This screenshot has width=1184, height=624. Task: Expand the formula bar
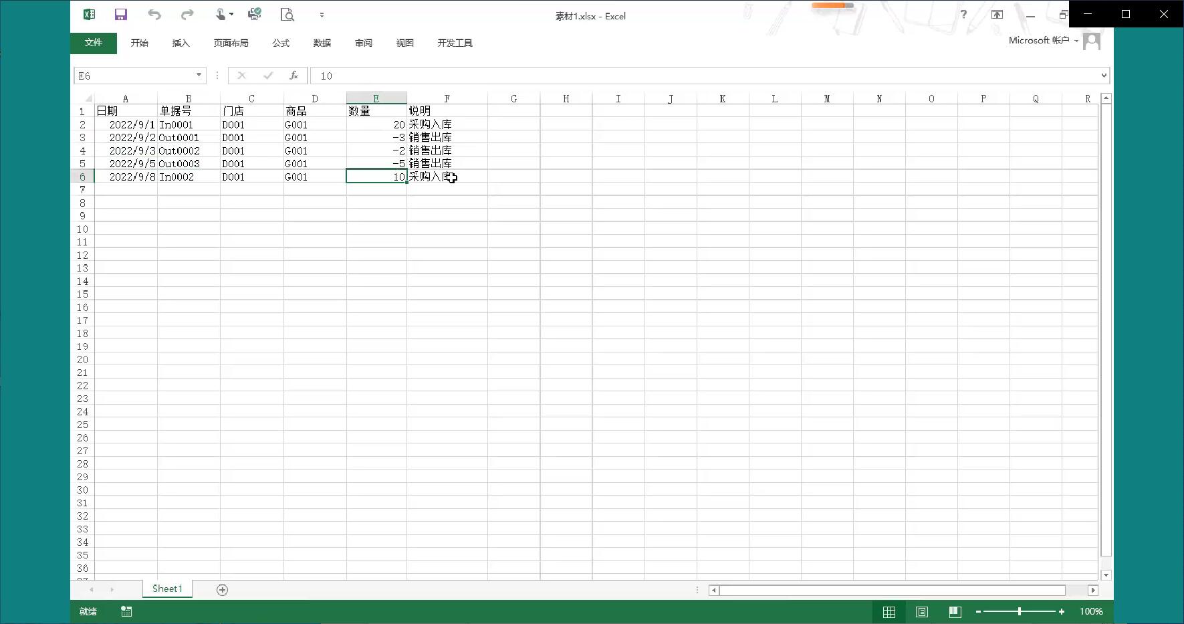(x=1104, y=76)
